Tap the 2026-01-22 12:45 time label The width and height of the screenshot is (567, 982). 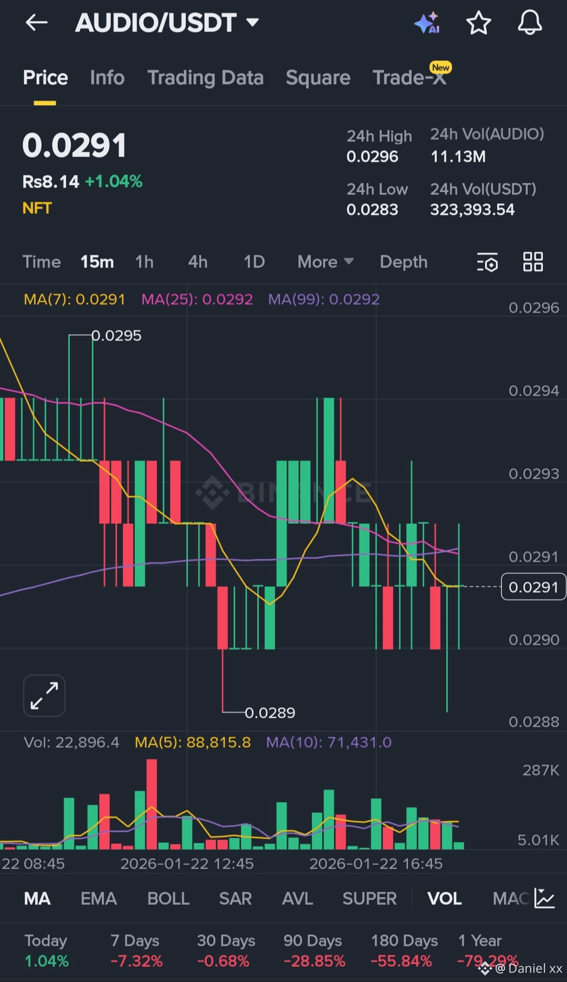point(187,864)
